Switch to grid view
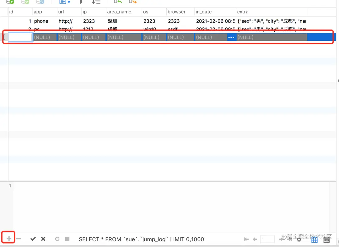The height and width of the screenshot is (247, 339). tap(314, 239)
